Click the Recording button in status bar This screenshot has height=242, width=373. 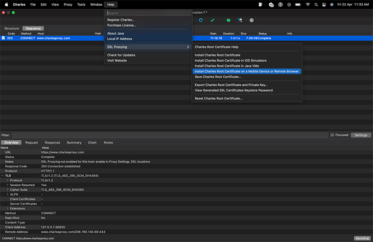pos(362,238)
